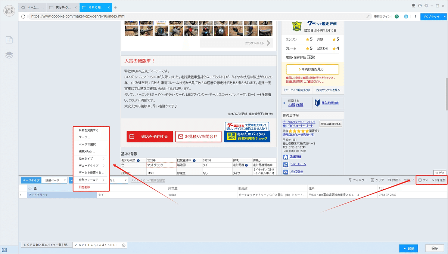Image resolution: width=448 pixels, height=254 pixels.
Task: Click the mail envelope icon at bottom left
Action: point(4,250)
